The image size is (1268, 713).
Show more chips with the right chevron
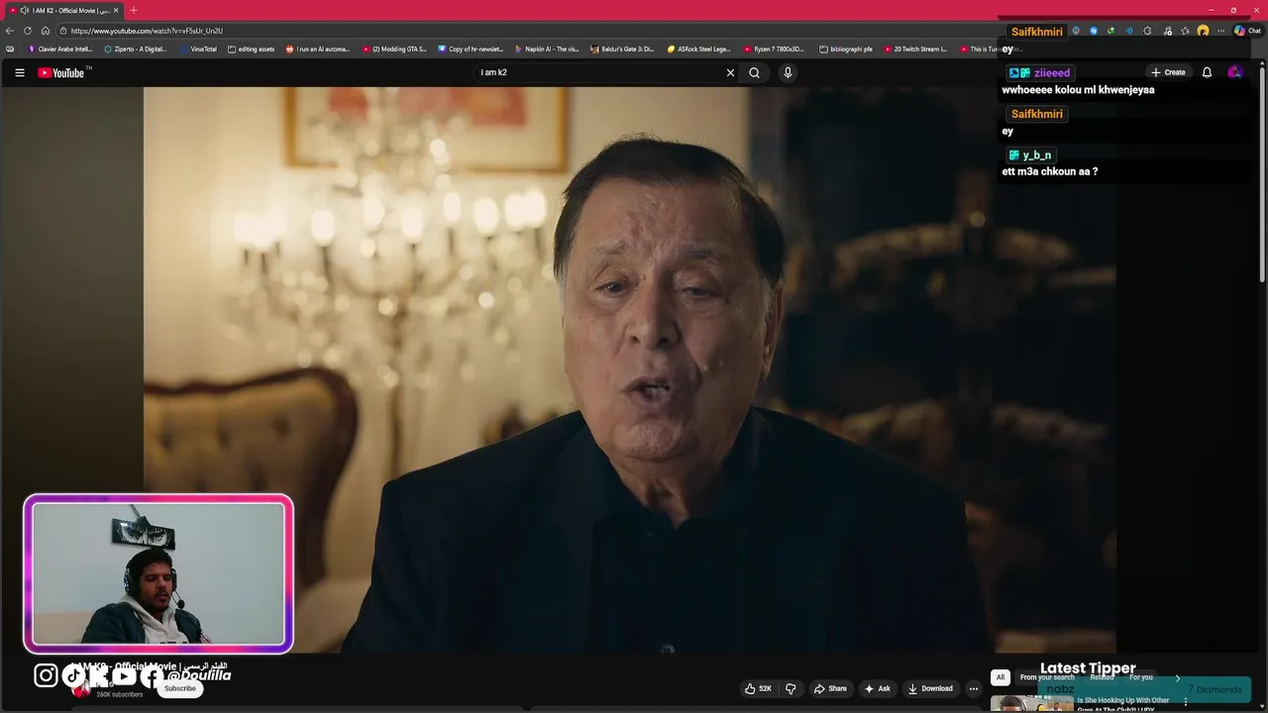(x=1178, y=677)
